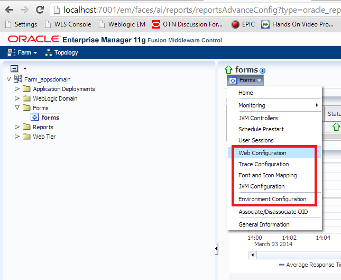
Task: Click the Oracle logo
Action: (34, 39)
